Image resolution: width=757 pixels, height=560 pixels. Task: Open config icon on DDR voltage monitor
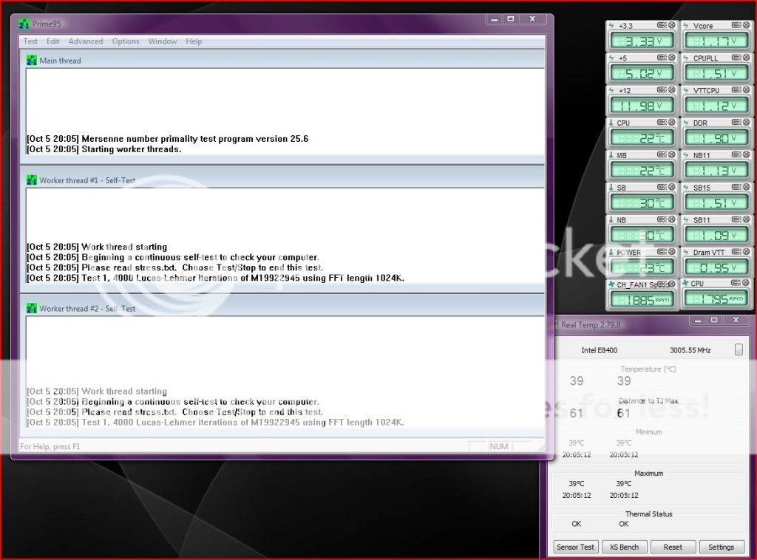[x=736, y=122]
